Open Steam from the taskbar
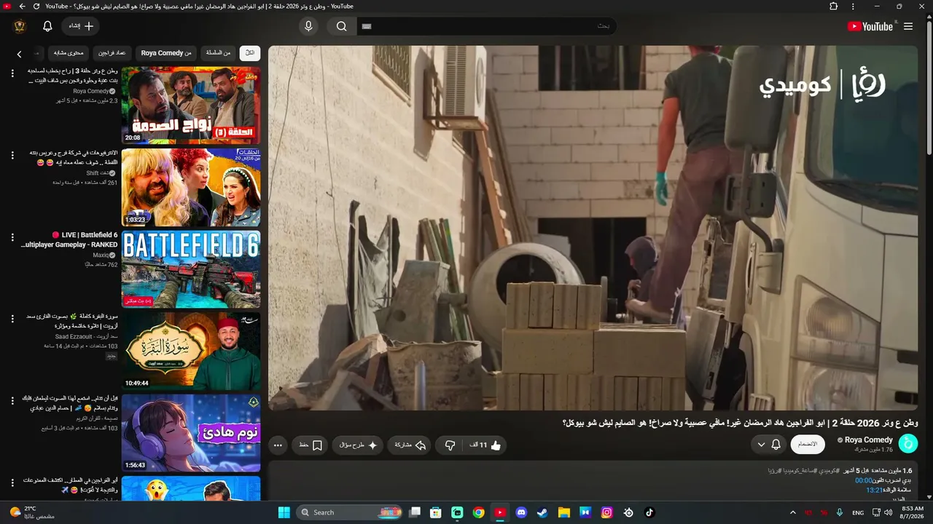 tap(542, 512)
